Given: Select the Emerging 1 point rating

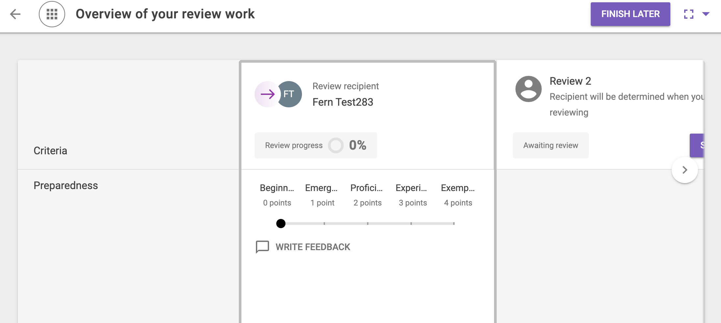Looking at the screenshot, I should (x=322, y=195).
